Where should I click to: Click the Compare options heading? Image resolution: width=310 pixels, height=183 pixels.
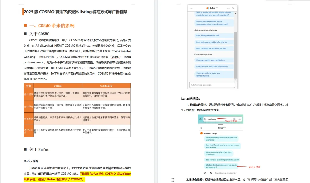coord(203,54)
